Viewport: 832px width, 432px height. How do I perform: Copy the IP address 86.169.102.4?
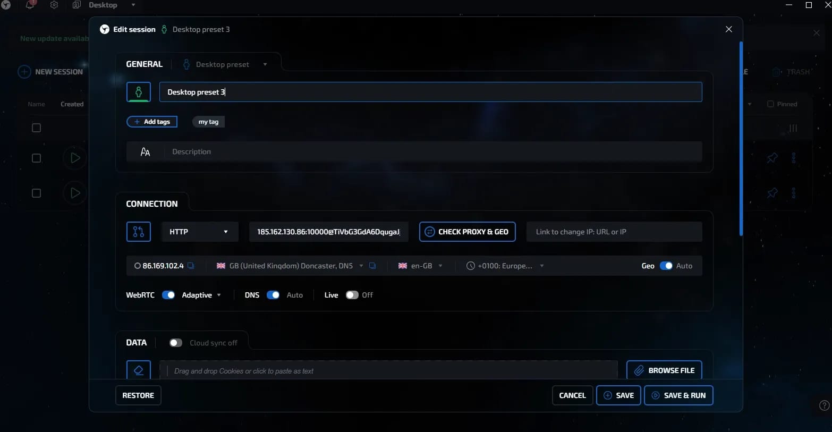click(x=191, y=266)
